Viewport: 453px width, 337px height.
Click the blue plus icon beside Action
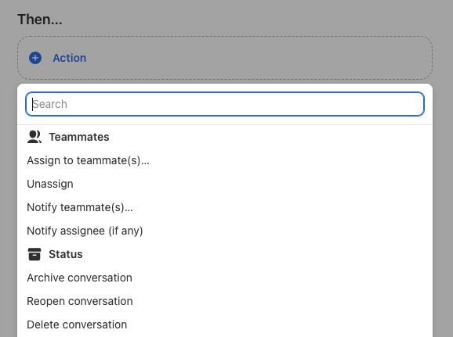pyautogui.click(x=35, y=58)
